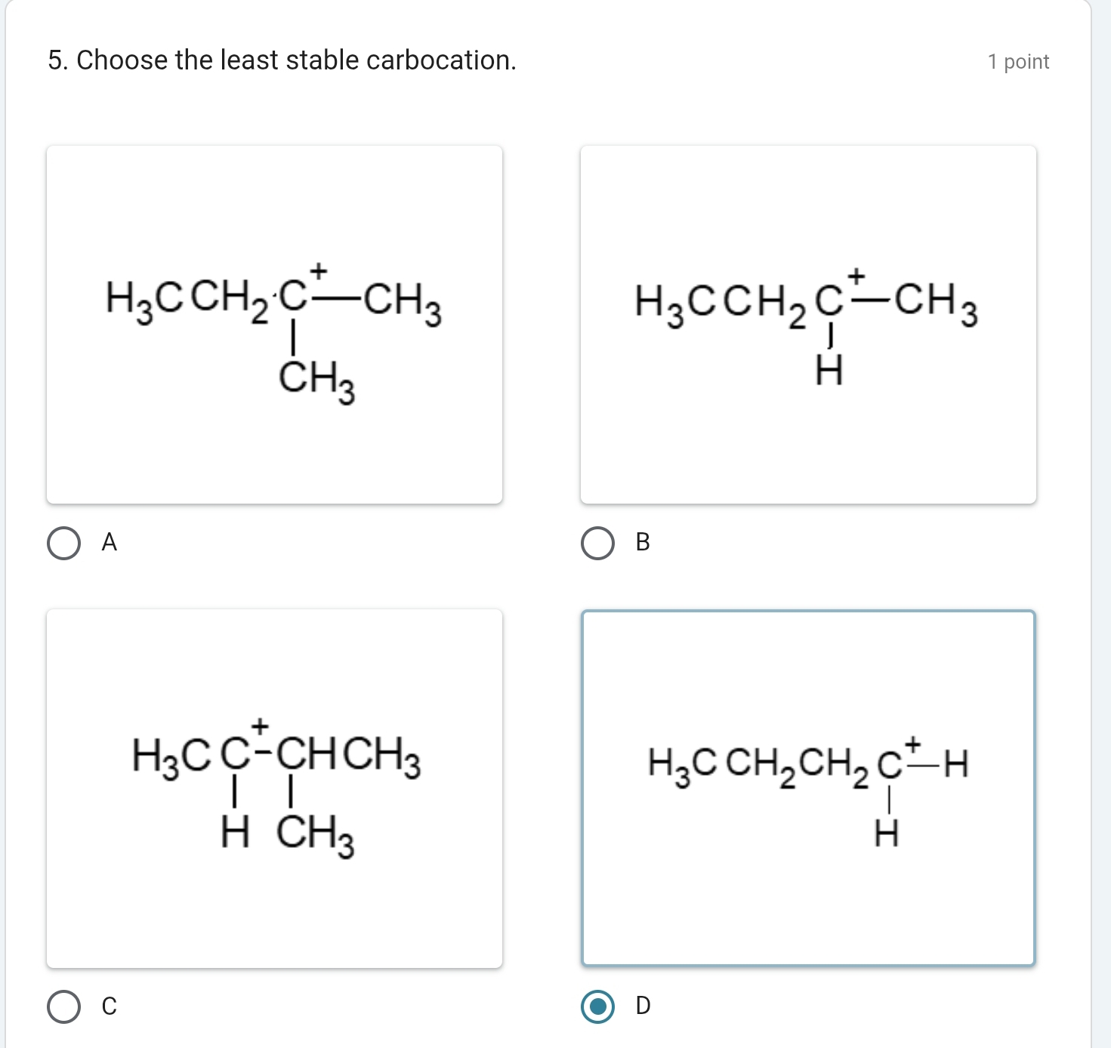The width and height of the screenshot is (1111, 1048).
Task: Click the selected option D radio button
Action: pos(597,1006)
